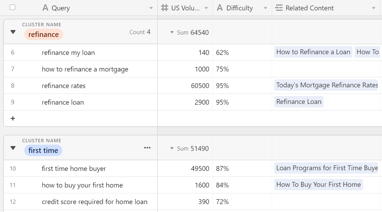Click the number field icon on US Volume column
Image resolution: width=382 pixels, height=212 pixels.
tap(164, 8)
